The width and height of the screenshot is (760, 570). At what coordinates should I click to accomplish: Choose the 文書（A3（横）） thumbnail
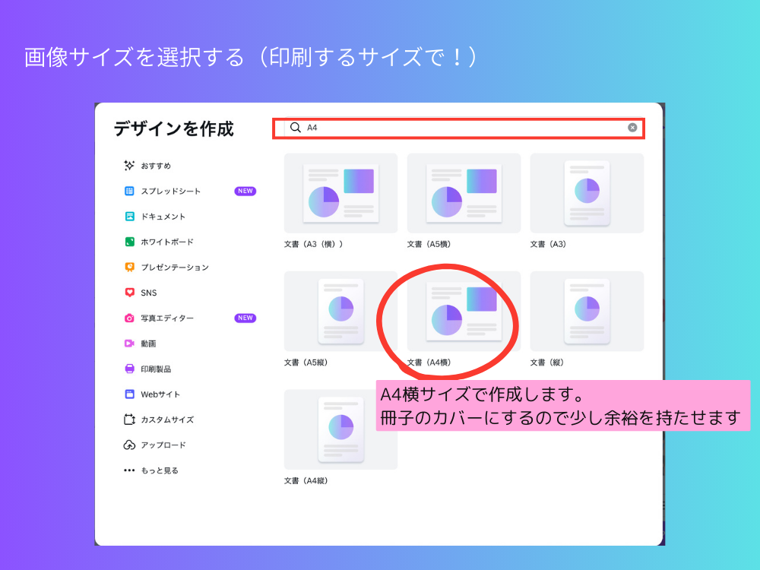tap(340, 194)
